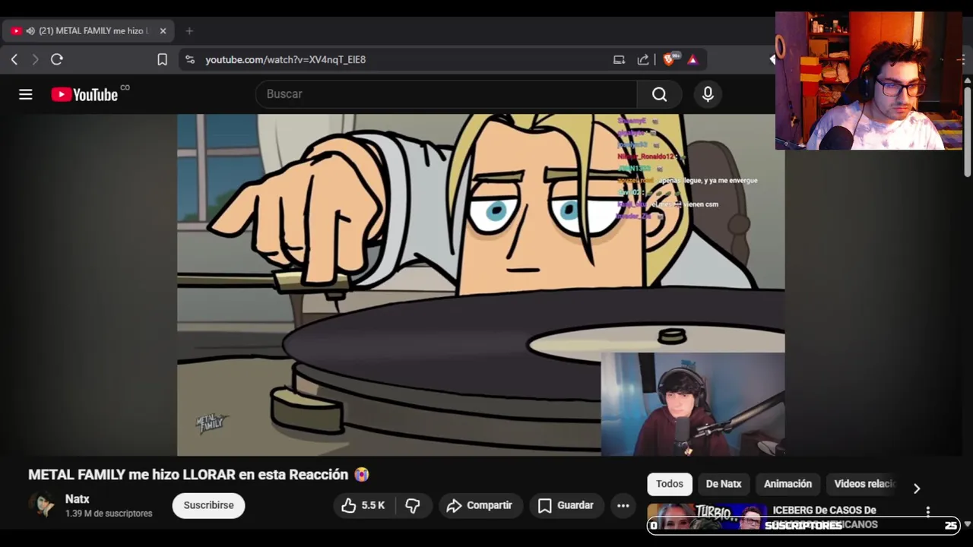Dislike the video

click(413, 505)
